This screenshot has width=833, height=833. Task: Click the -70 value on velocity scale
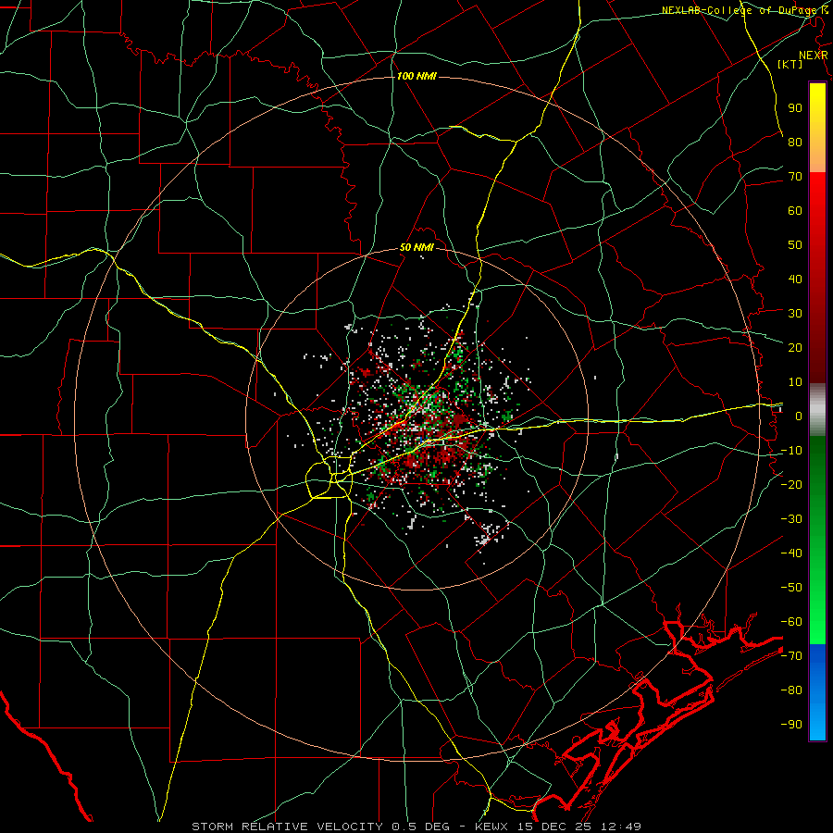[791, 655]
